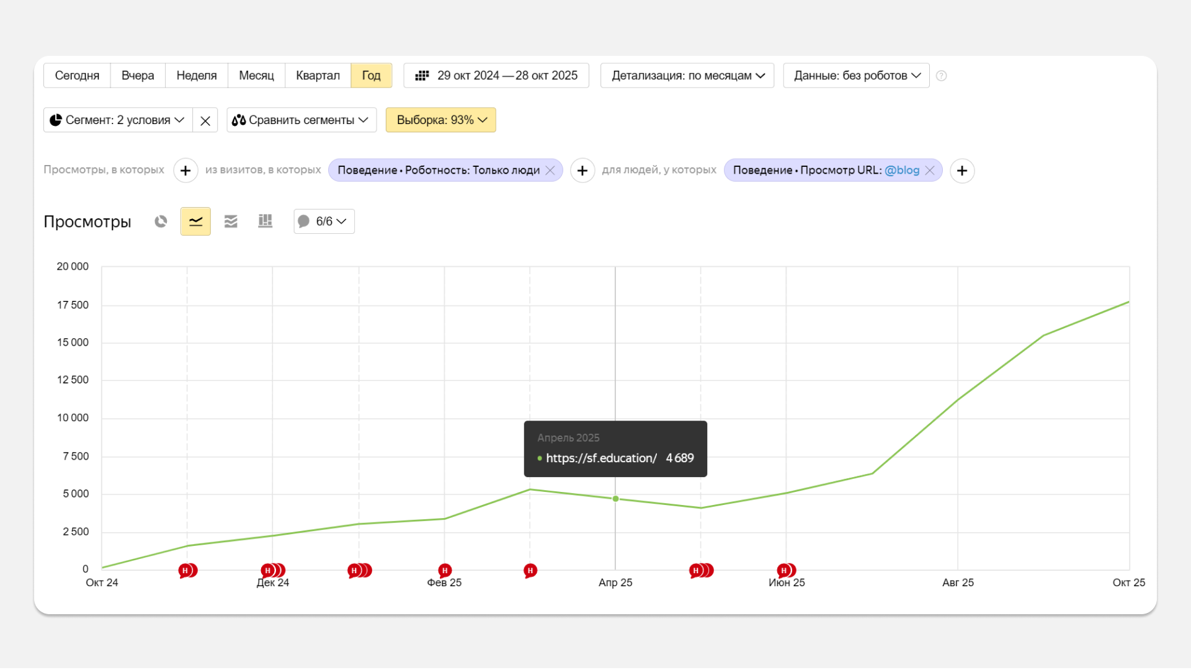1191x670 pixels.
Task: Add visit condition plus before 'для людей'
Action: [582, 171]
